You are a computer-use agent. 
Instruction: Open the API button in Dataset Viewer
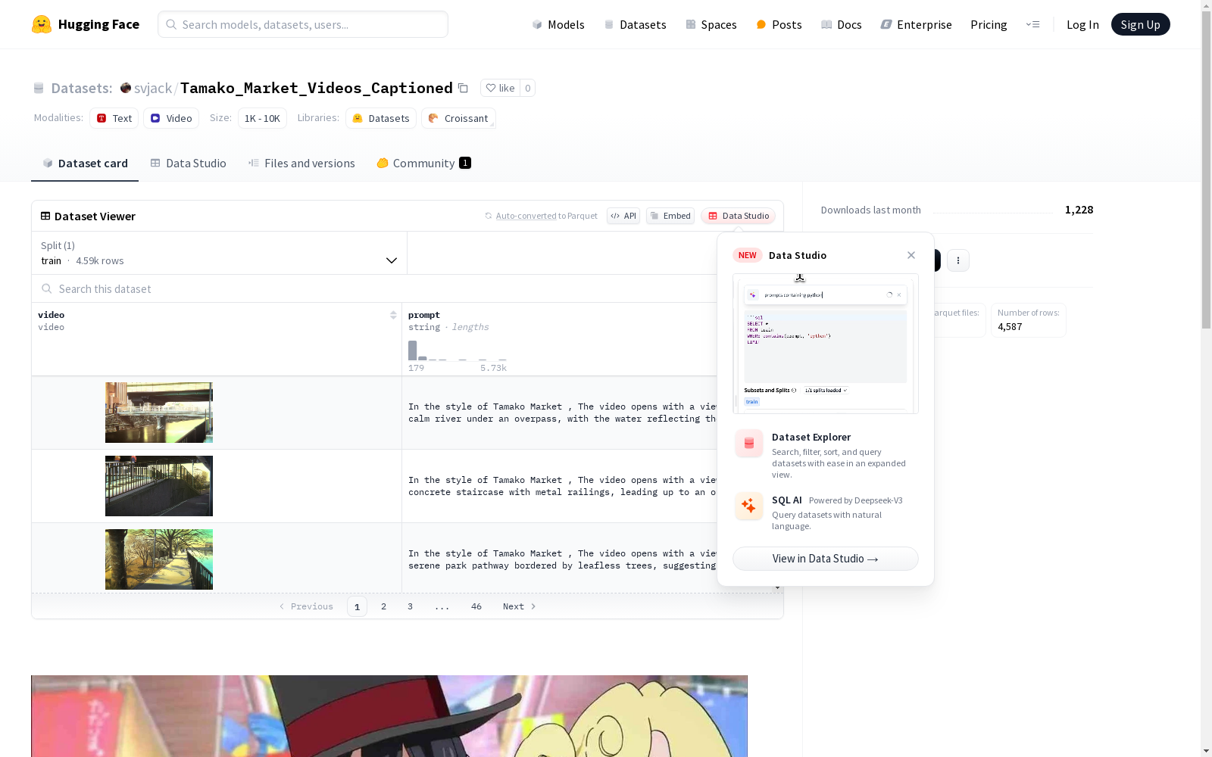coord(623,216)
